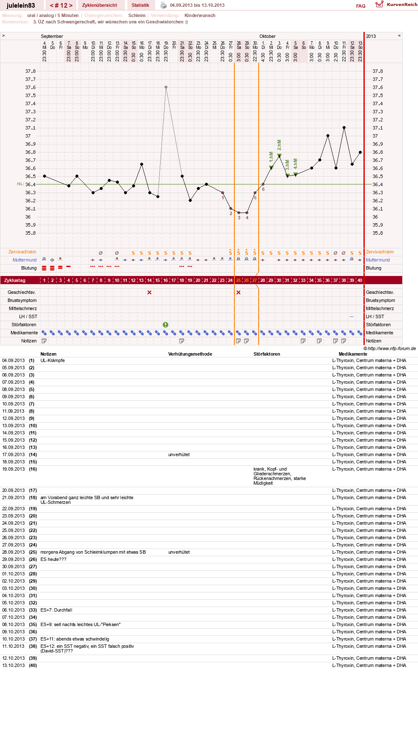Viewport: 418px width, 733px height.
Task: Open the note icon for cycle day 26
Action: 247,341
